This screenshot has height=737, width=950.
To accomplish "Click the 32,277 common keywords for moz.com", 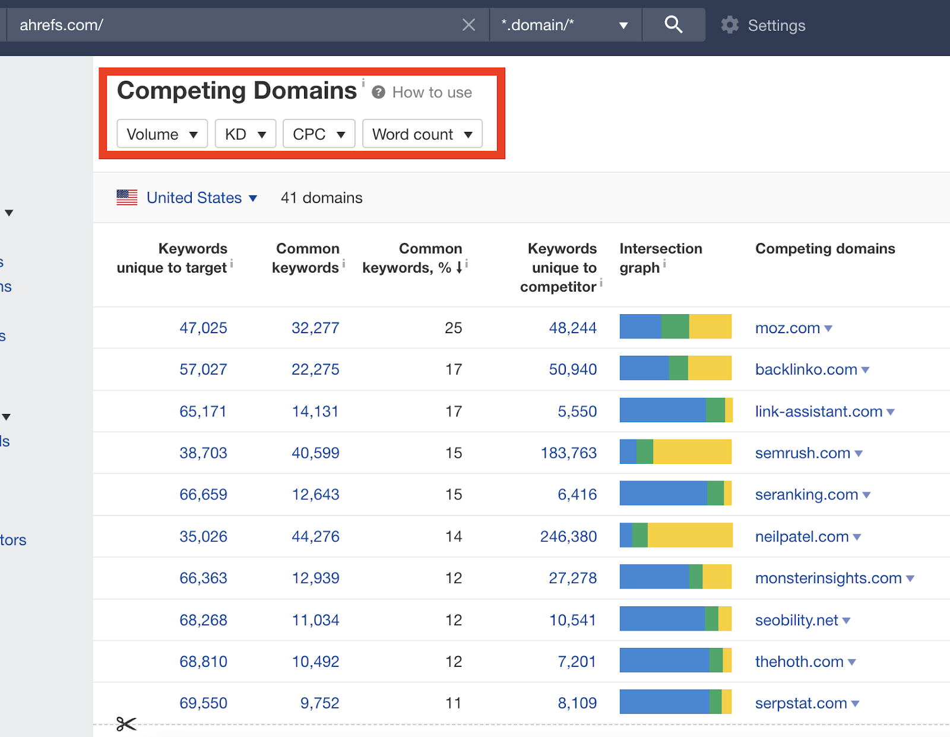I will coord(315,328).
